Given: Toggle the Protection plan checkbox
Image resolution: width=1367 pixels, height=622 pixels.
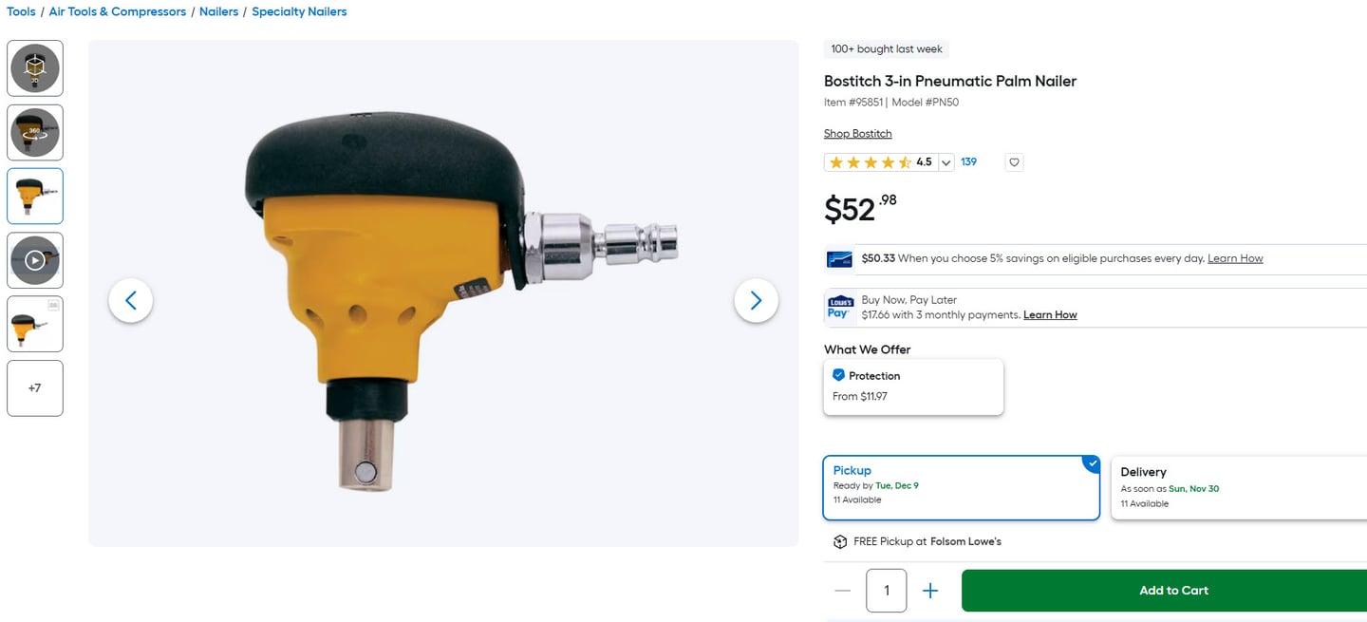Looking at the screenshot, I should click(838, 375).
